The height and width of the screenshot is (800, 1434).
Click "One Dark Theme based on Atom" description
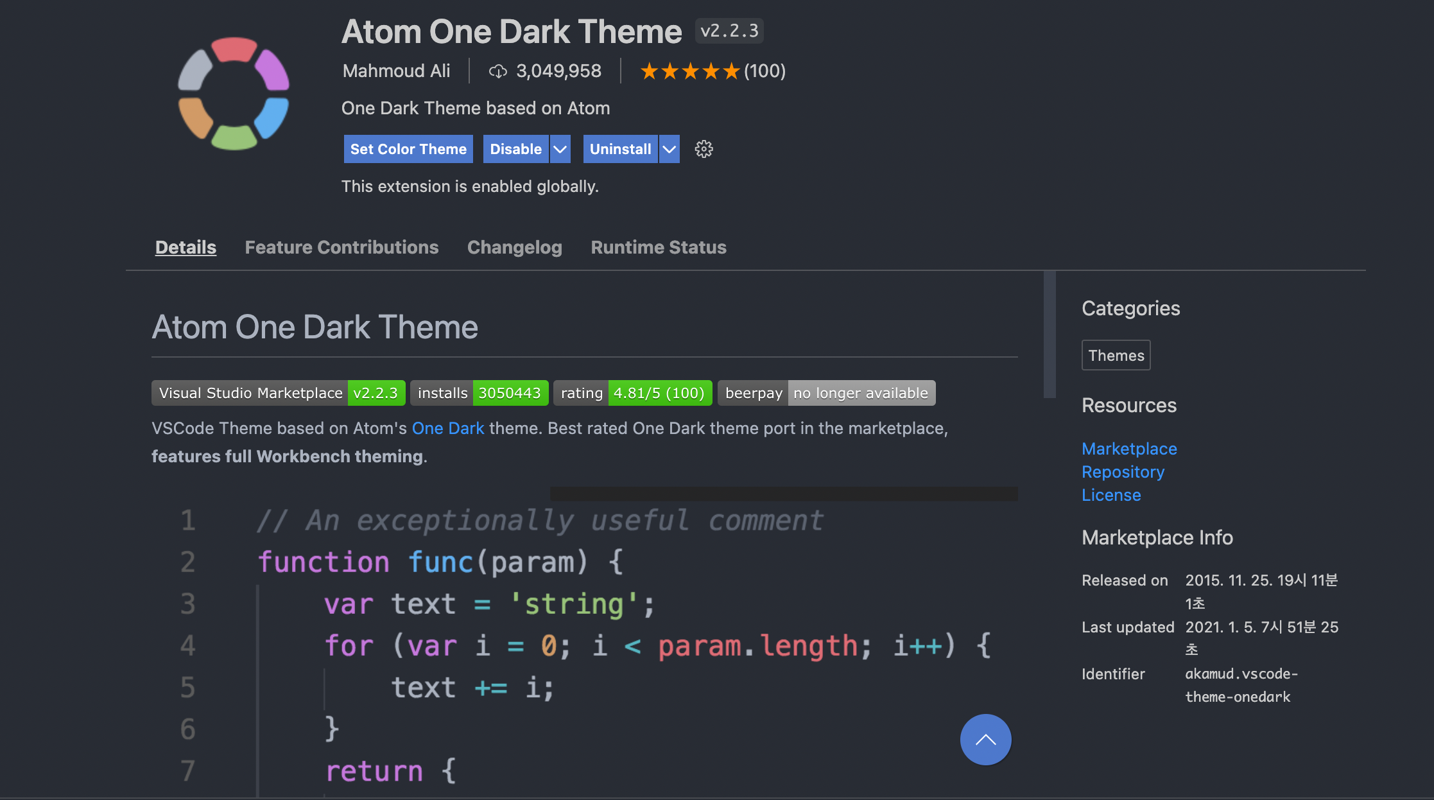pos(476,108)
